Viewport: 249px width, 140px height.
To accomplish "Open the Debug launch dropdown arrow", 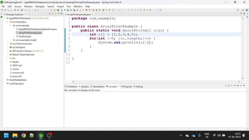I will (65, 10).
